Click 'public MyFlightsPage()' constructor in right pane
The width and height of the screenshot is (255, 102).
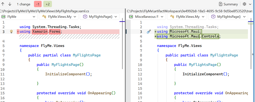click(198, 65)
